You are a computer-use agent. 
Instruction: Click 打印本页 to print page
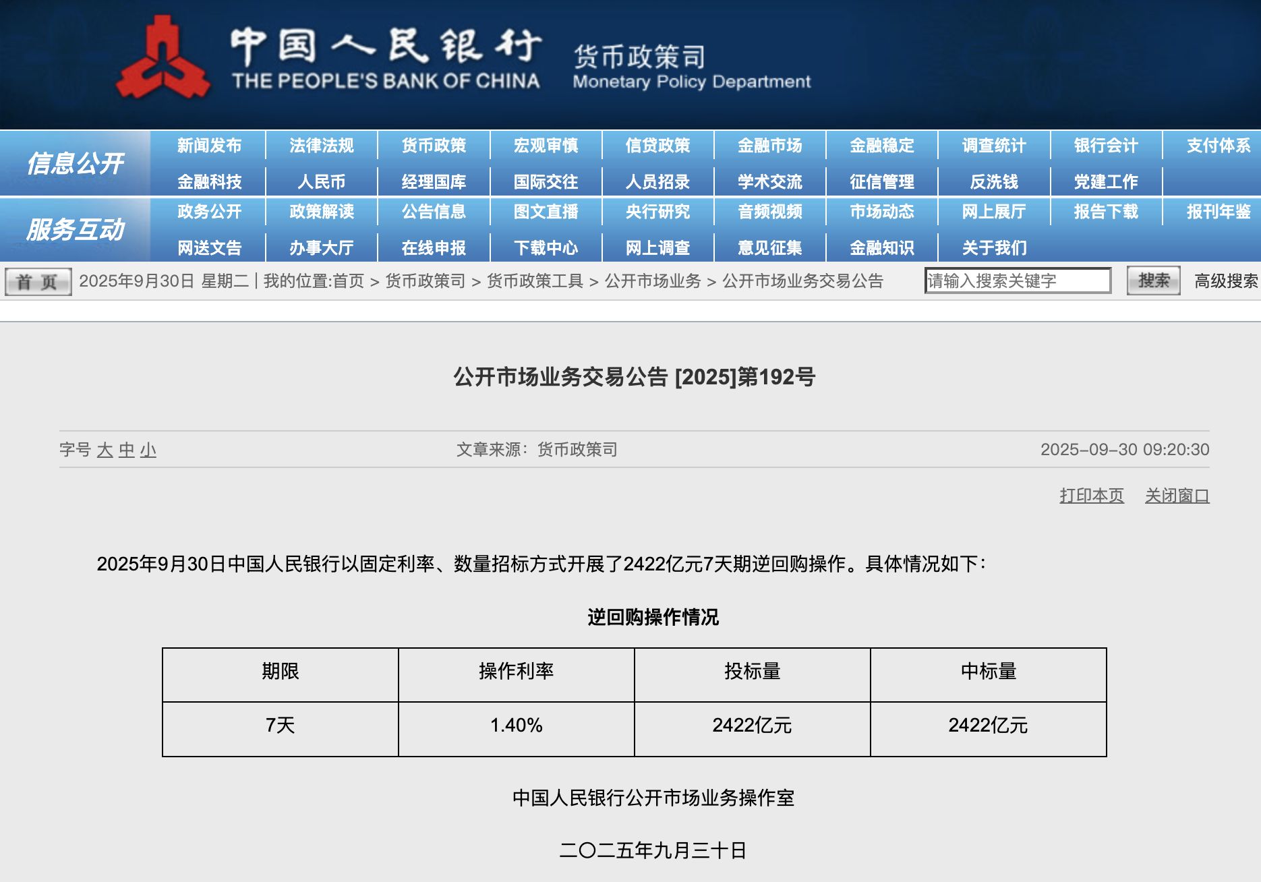1092,496
